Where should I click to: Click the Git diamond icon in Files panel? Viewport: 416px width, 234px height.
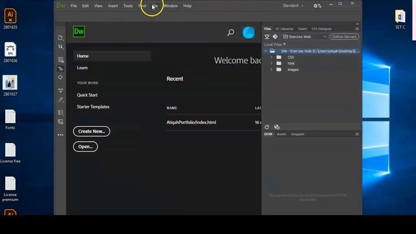[275, 36]
